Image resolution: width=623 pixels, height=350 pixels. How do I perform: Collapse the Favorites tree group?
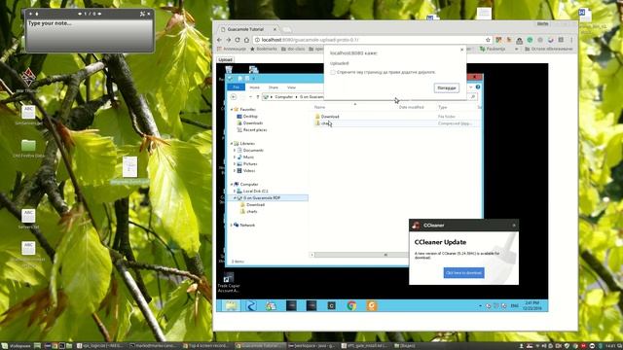click(x=232, y=110)
